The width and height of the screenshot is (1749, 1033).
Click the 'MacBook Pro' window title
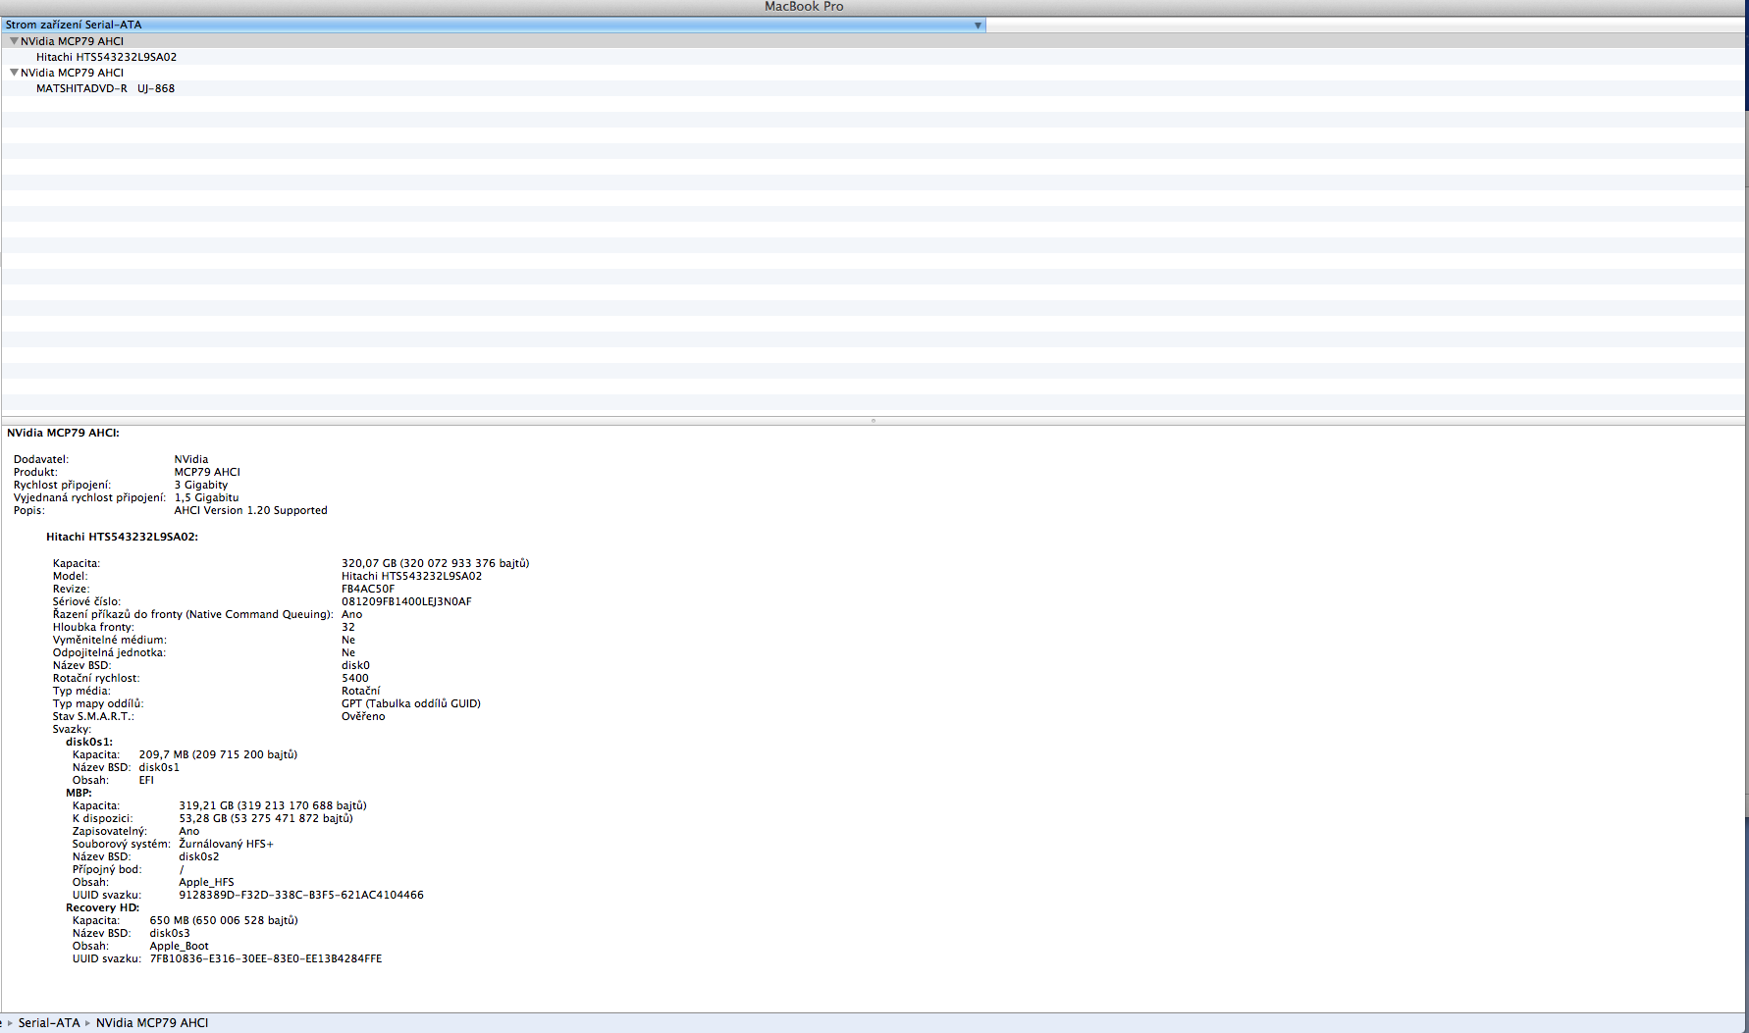pyautogui.click(x=804, y=7)
